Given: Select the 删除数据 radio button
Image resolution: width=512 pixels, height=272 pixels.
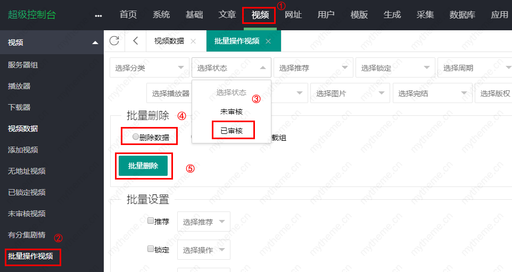Looking at the screenshot, I should tap(136, 137).
